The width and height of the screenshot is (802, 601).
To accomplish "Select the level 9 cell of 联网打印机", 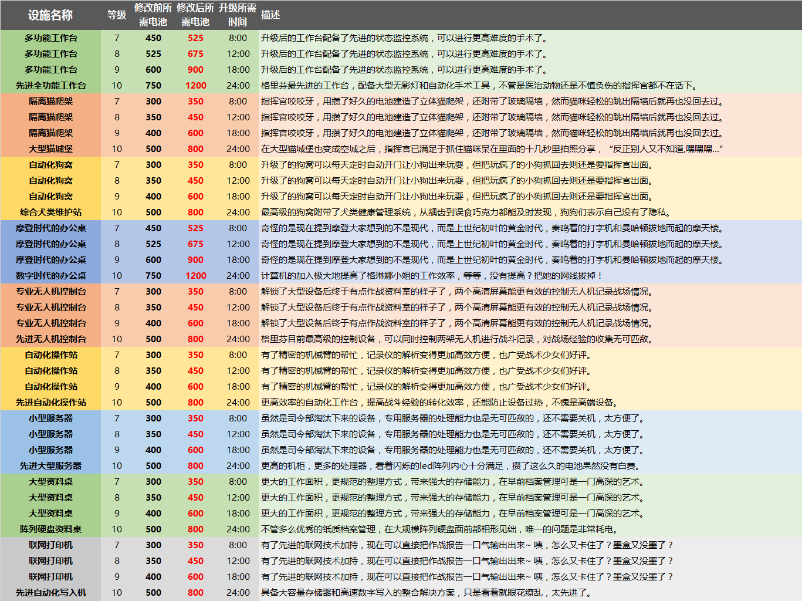I will (x=117, y=577).
